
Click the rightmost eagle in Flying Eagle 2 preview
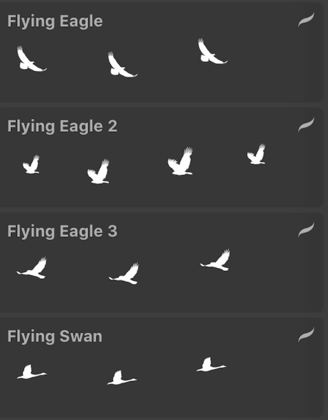[256, 155]
